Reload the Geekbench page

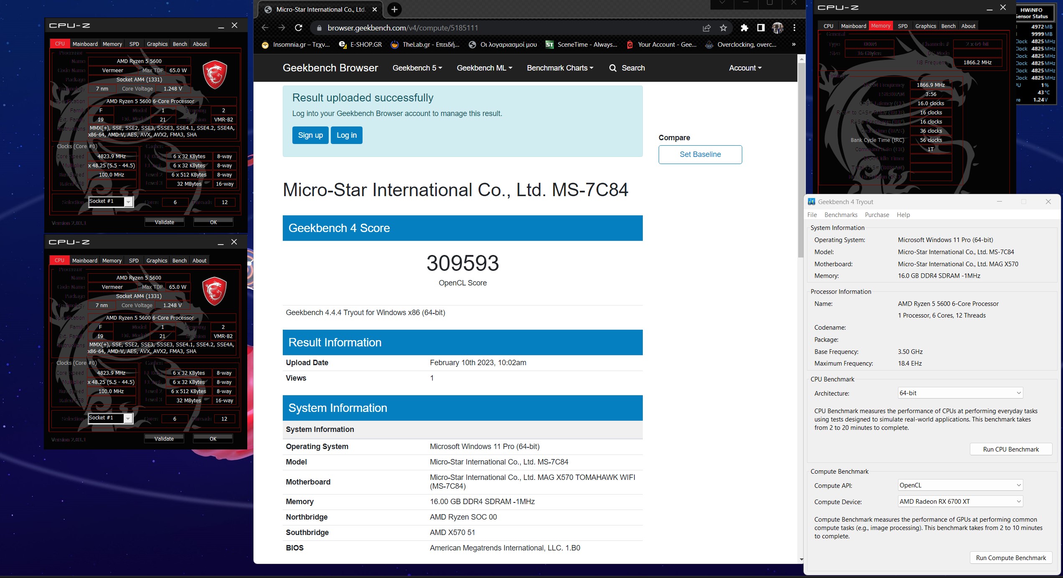pyautogui.click(x=298, y=28)
